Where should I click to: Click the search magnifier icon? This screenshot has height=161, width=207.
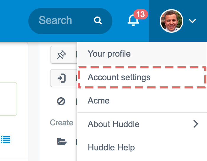(x=98, y=20)
